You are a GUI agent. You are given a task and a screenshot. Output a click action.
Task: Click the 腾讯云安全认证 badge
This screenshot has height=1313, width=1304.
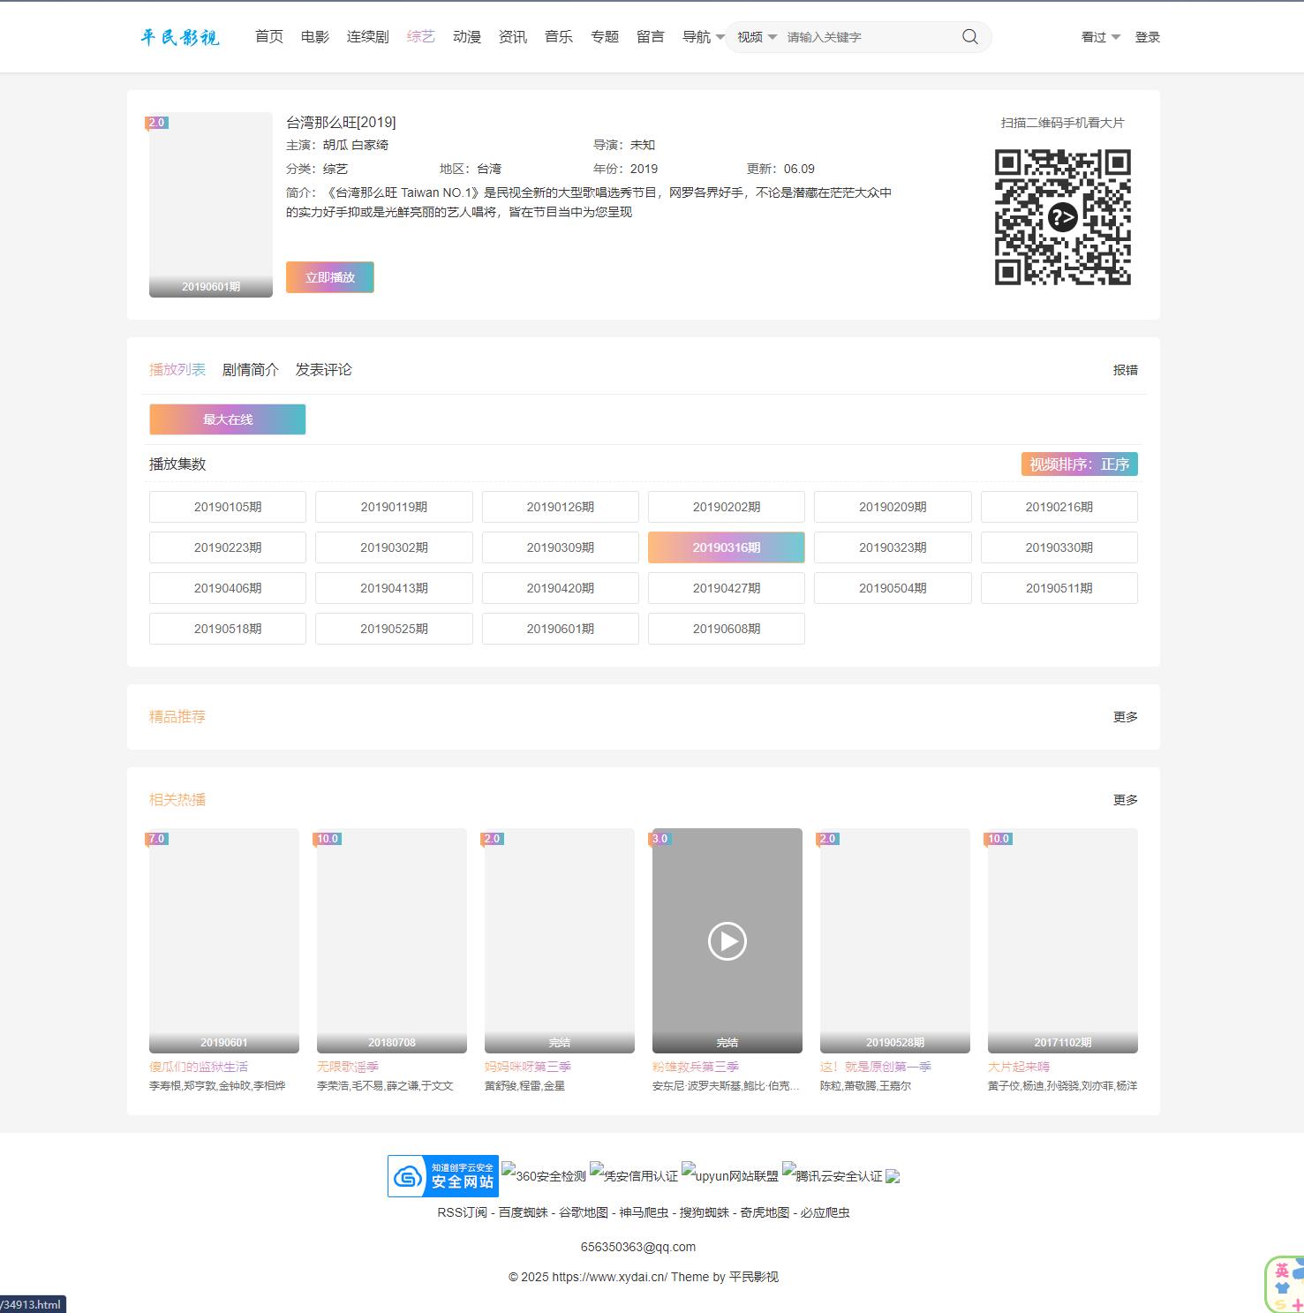[x=832, y=1175]
